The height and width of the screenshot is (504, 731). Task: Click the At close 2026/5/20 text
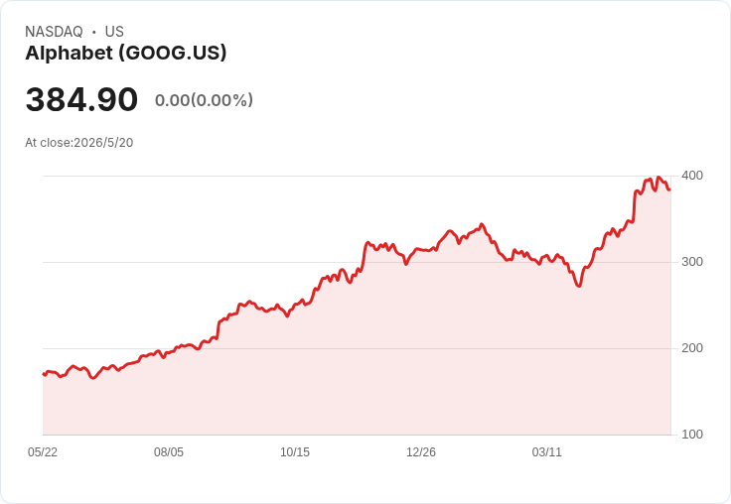[79, 143]
